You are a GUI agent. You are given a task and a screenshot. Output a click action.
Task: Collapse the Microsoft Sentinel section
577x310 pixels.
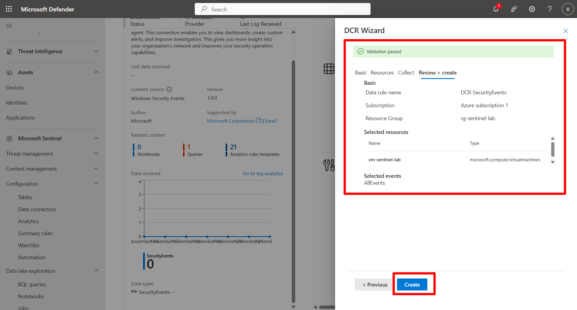(x=96, y=138)
